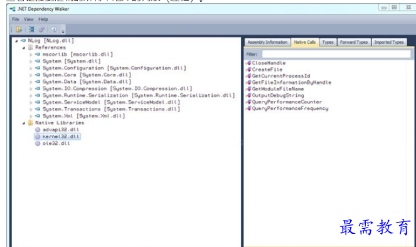This screenshot has width=416, height=247.
Task: Select the QueryPerformanceFrequency native call text
Action: coord(290,108)
